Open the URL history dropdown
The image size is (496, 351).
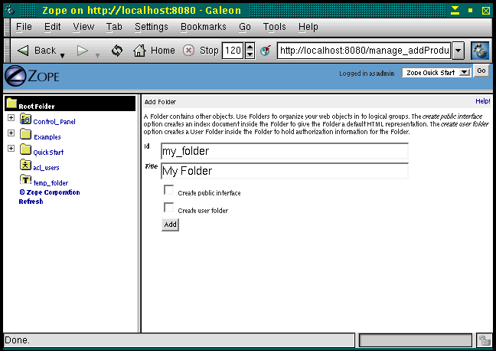coord(458,51)
